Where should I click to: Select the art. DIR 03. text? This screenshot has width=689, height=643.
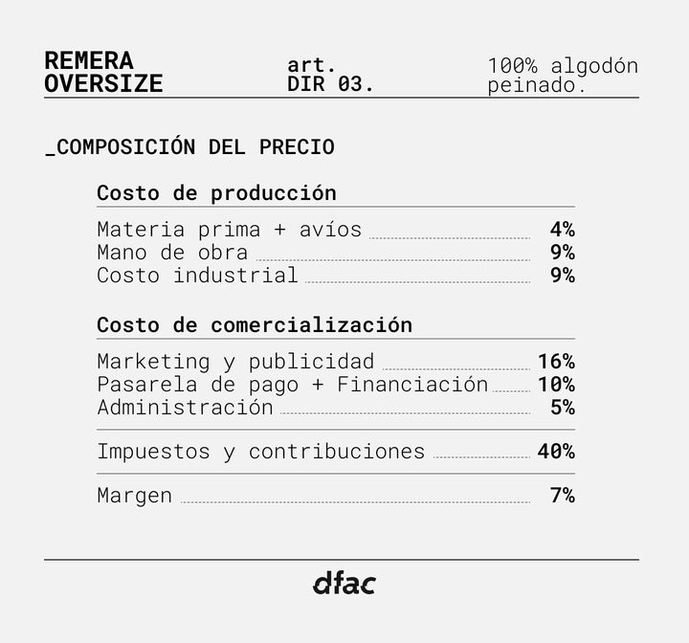click(330, 75)
